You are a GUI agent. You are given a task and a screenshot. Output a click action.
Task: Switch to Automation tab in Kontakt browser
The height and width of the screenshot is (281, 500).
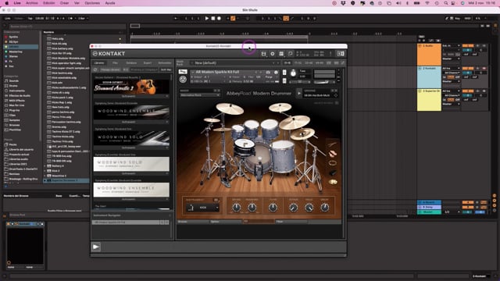pyautogui.click(x=165, y=63)
